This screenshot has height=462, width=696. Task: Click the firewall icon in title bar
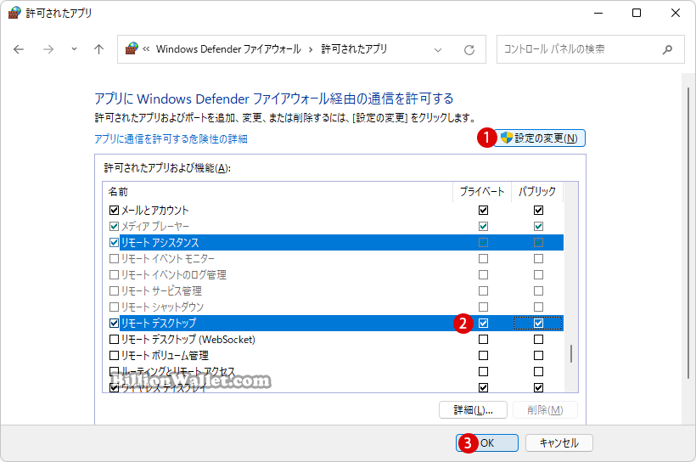pos(14,13)
